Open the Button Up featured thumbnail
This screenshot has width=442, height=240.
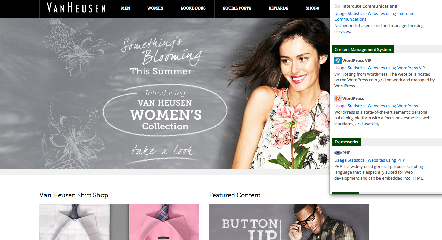[289, 222]
